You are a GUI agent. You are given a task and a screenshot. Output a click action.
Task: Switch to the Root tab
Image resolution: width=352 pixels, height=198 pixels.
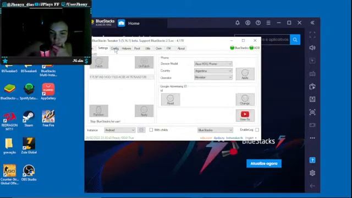[x=137, y=48]
